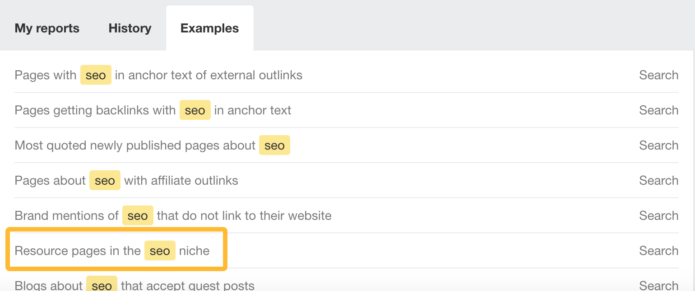The width and height of the screenshot is (695, 291).
Task: Select the Examples tab
Action: click(x=209, y=28)
